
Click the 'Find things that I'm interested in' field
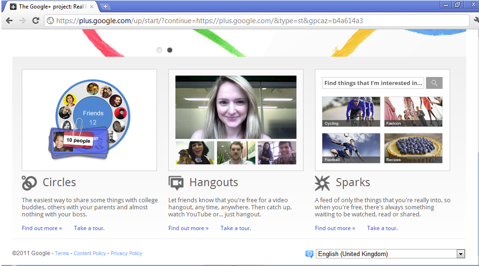click(373, 83)
